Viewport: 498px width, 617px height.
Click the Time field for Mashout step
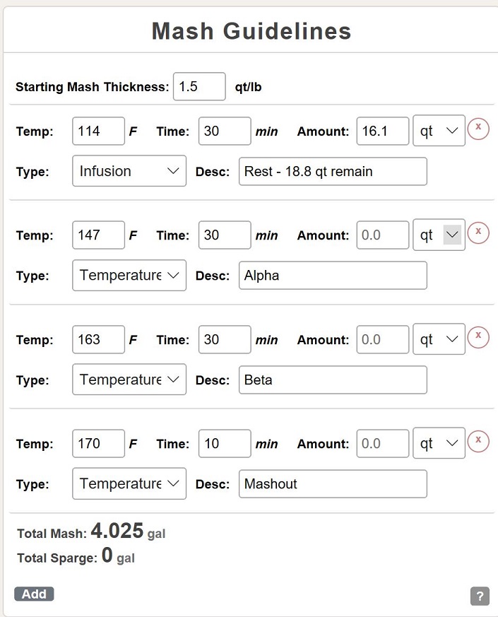pos(224,444)
